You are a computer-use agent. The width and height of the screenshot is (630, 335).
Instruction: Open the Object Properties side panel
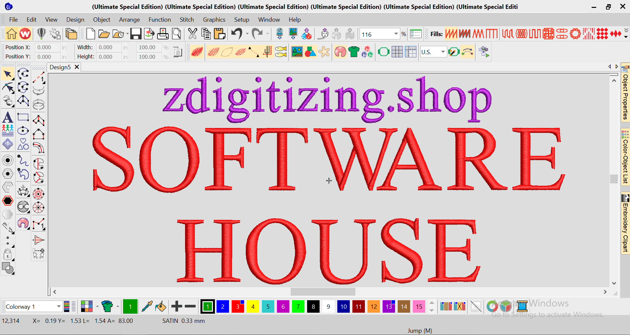[625, 93]
